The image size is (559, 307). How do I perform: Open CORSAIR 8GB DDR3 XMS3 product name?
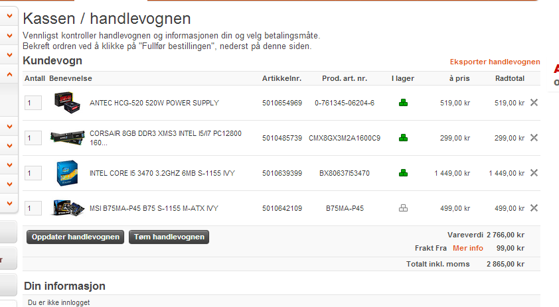[x=165, y=138]
